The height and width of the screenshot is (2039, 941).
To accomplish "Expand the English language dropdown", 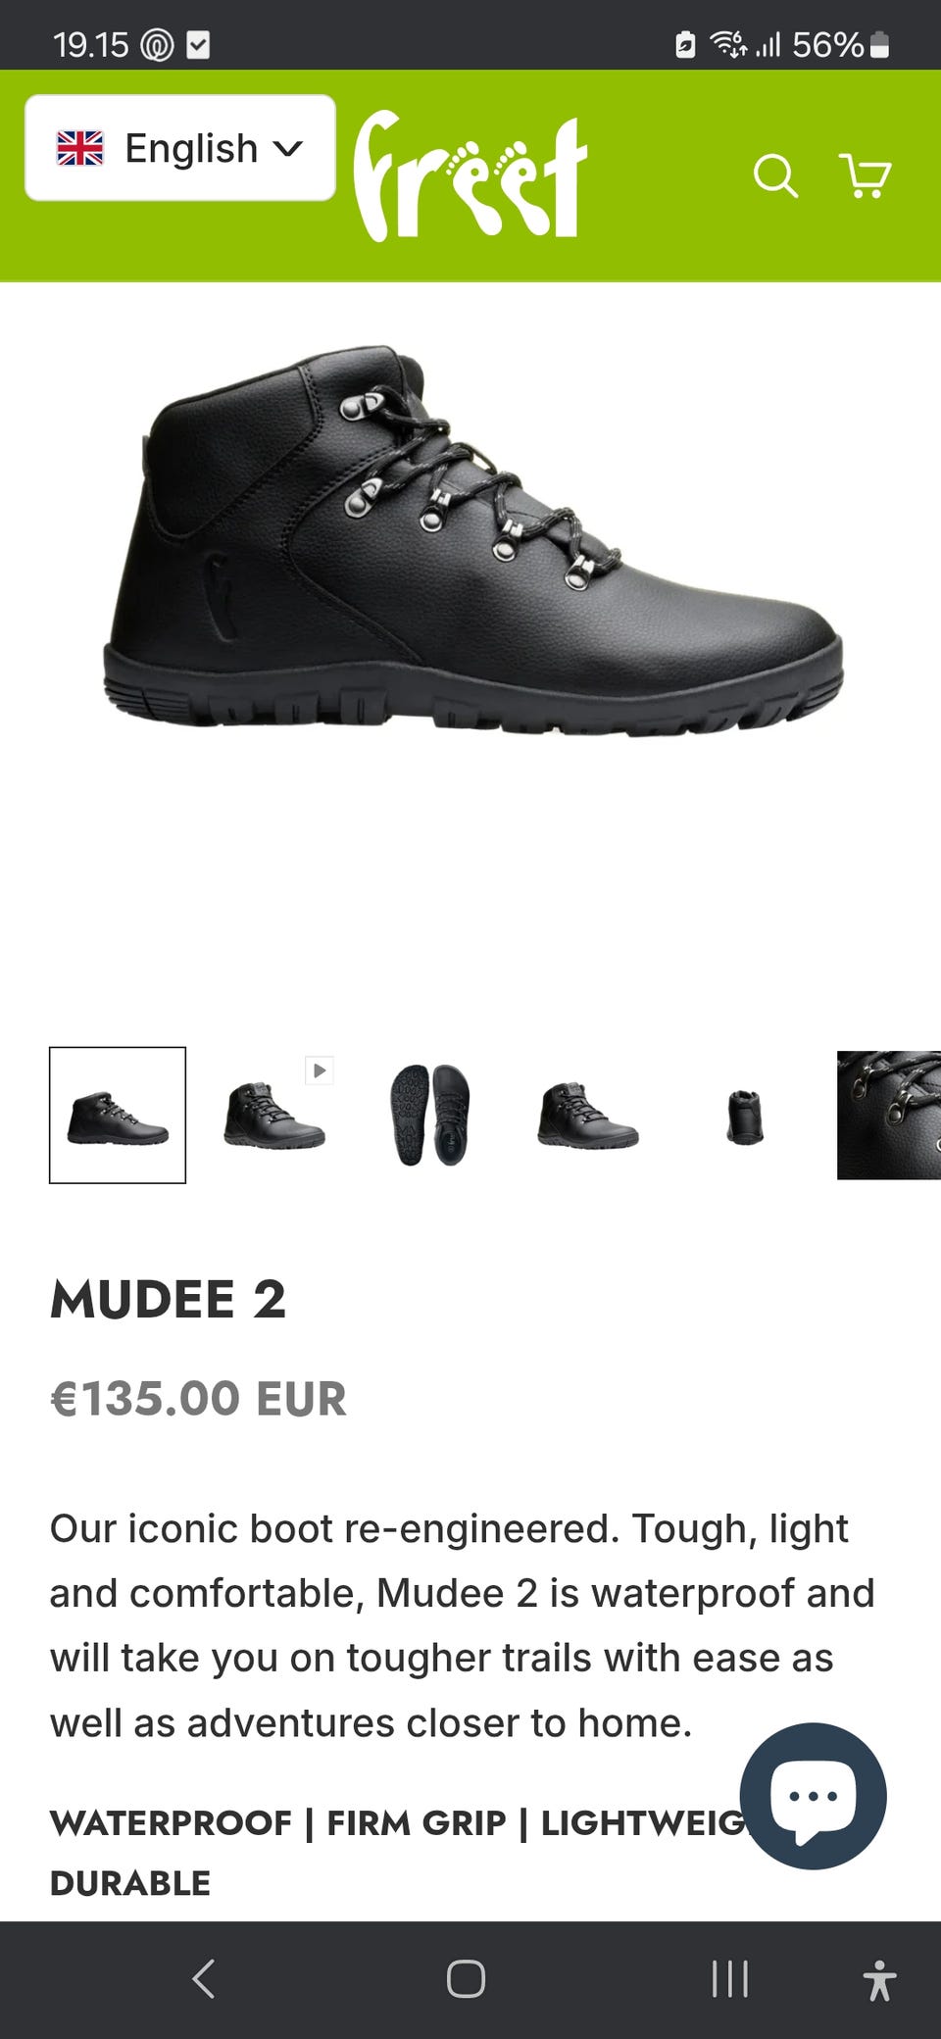I will (180, 148).
